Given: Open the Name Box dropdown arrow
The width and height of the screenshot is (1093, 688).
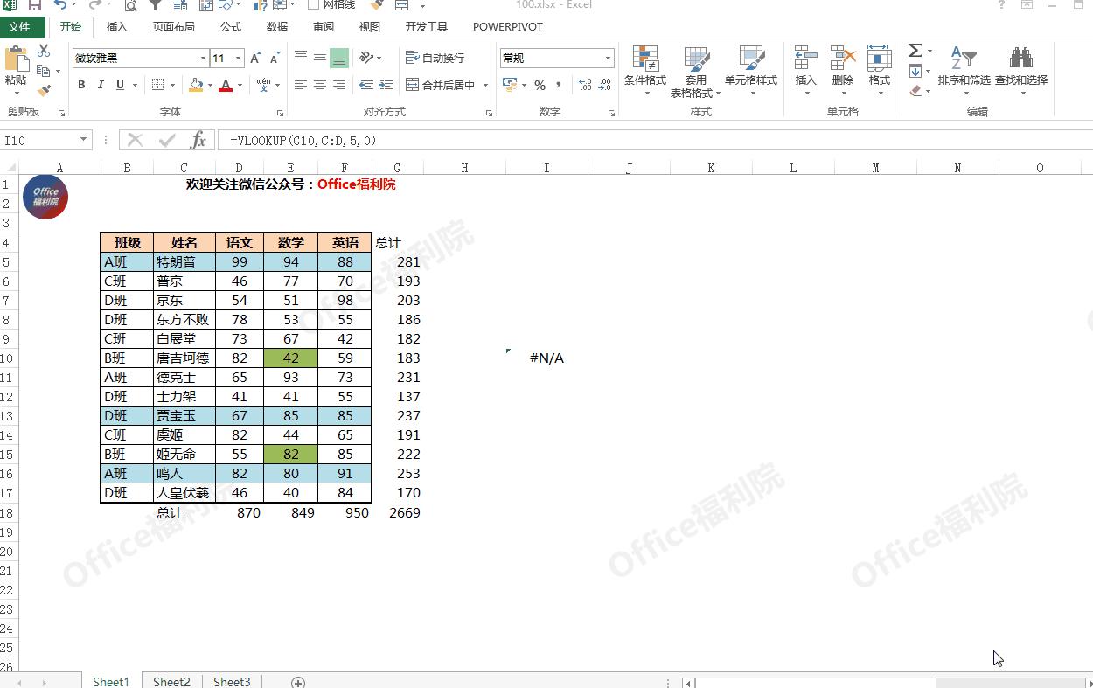Looking at the screenshot, I should (x=84, y=140).
